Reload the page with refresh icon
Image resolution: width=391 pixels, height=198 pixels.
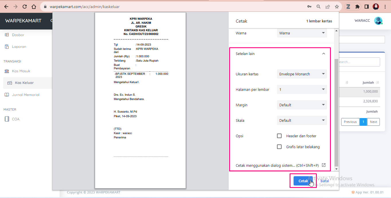coord(25,7)
